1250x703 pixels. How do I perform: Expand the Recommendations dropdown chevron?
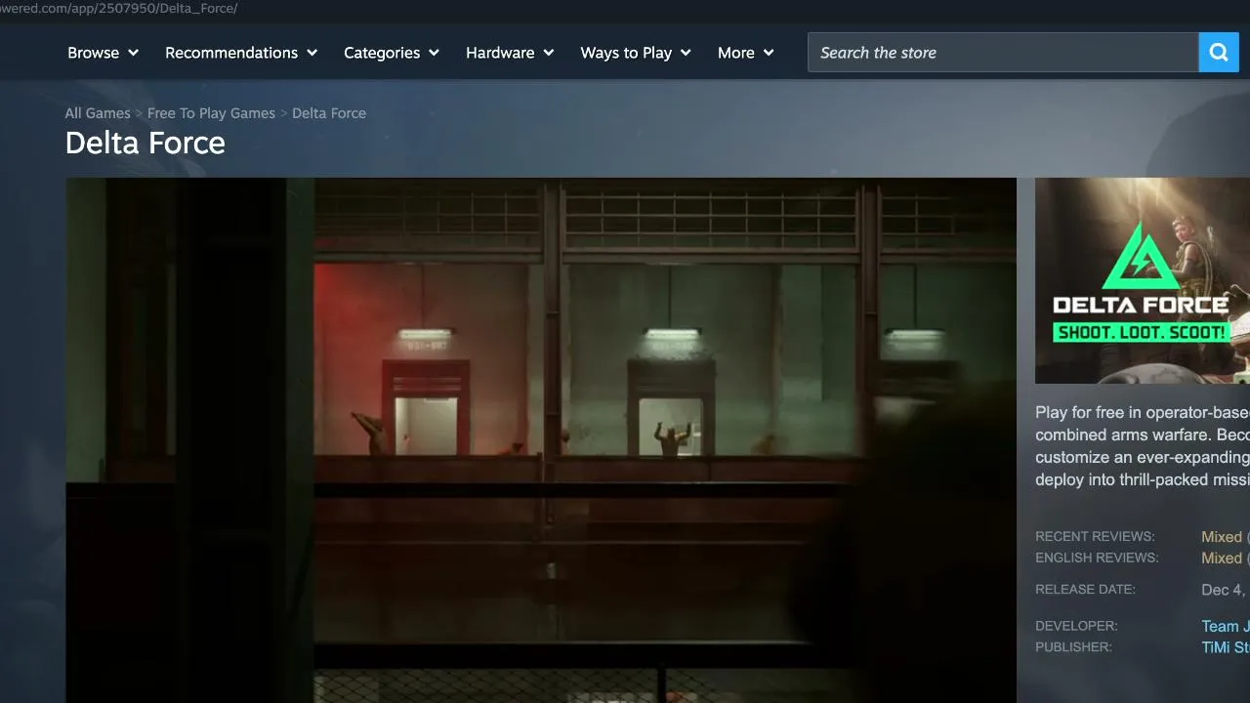pyautogui.click(x=312, y=53)
